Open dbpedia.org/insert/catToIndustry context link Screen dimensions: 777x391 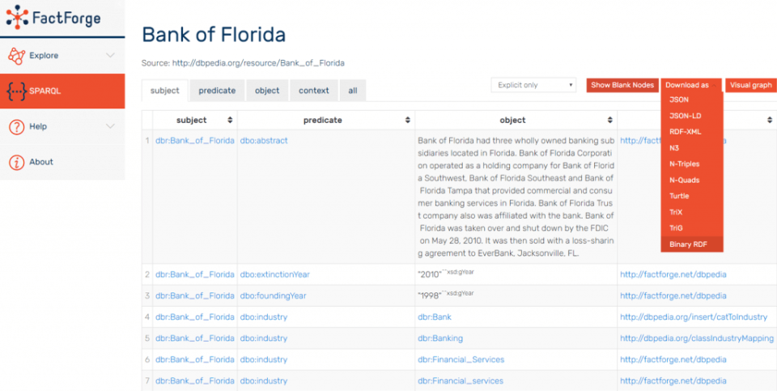coord(694,317)
